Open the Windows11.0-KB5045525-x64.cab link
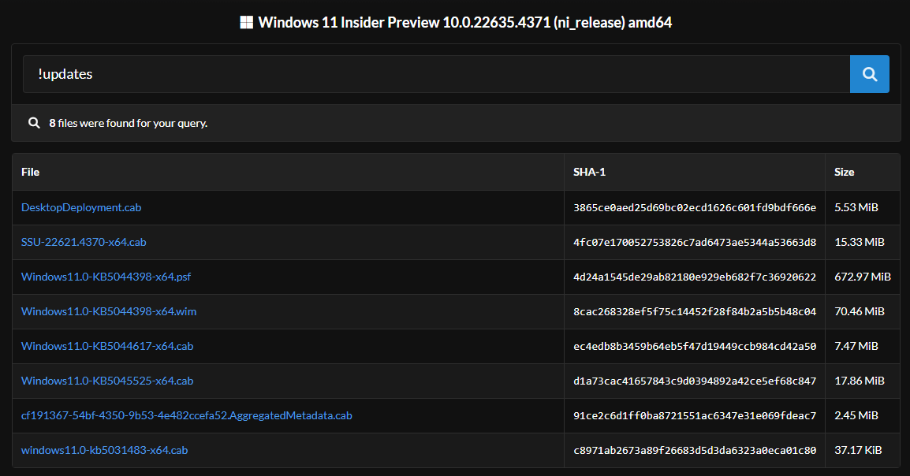The height and width of the screenshot is (476, 910). tap(107, 381)
